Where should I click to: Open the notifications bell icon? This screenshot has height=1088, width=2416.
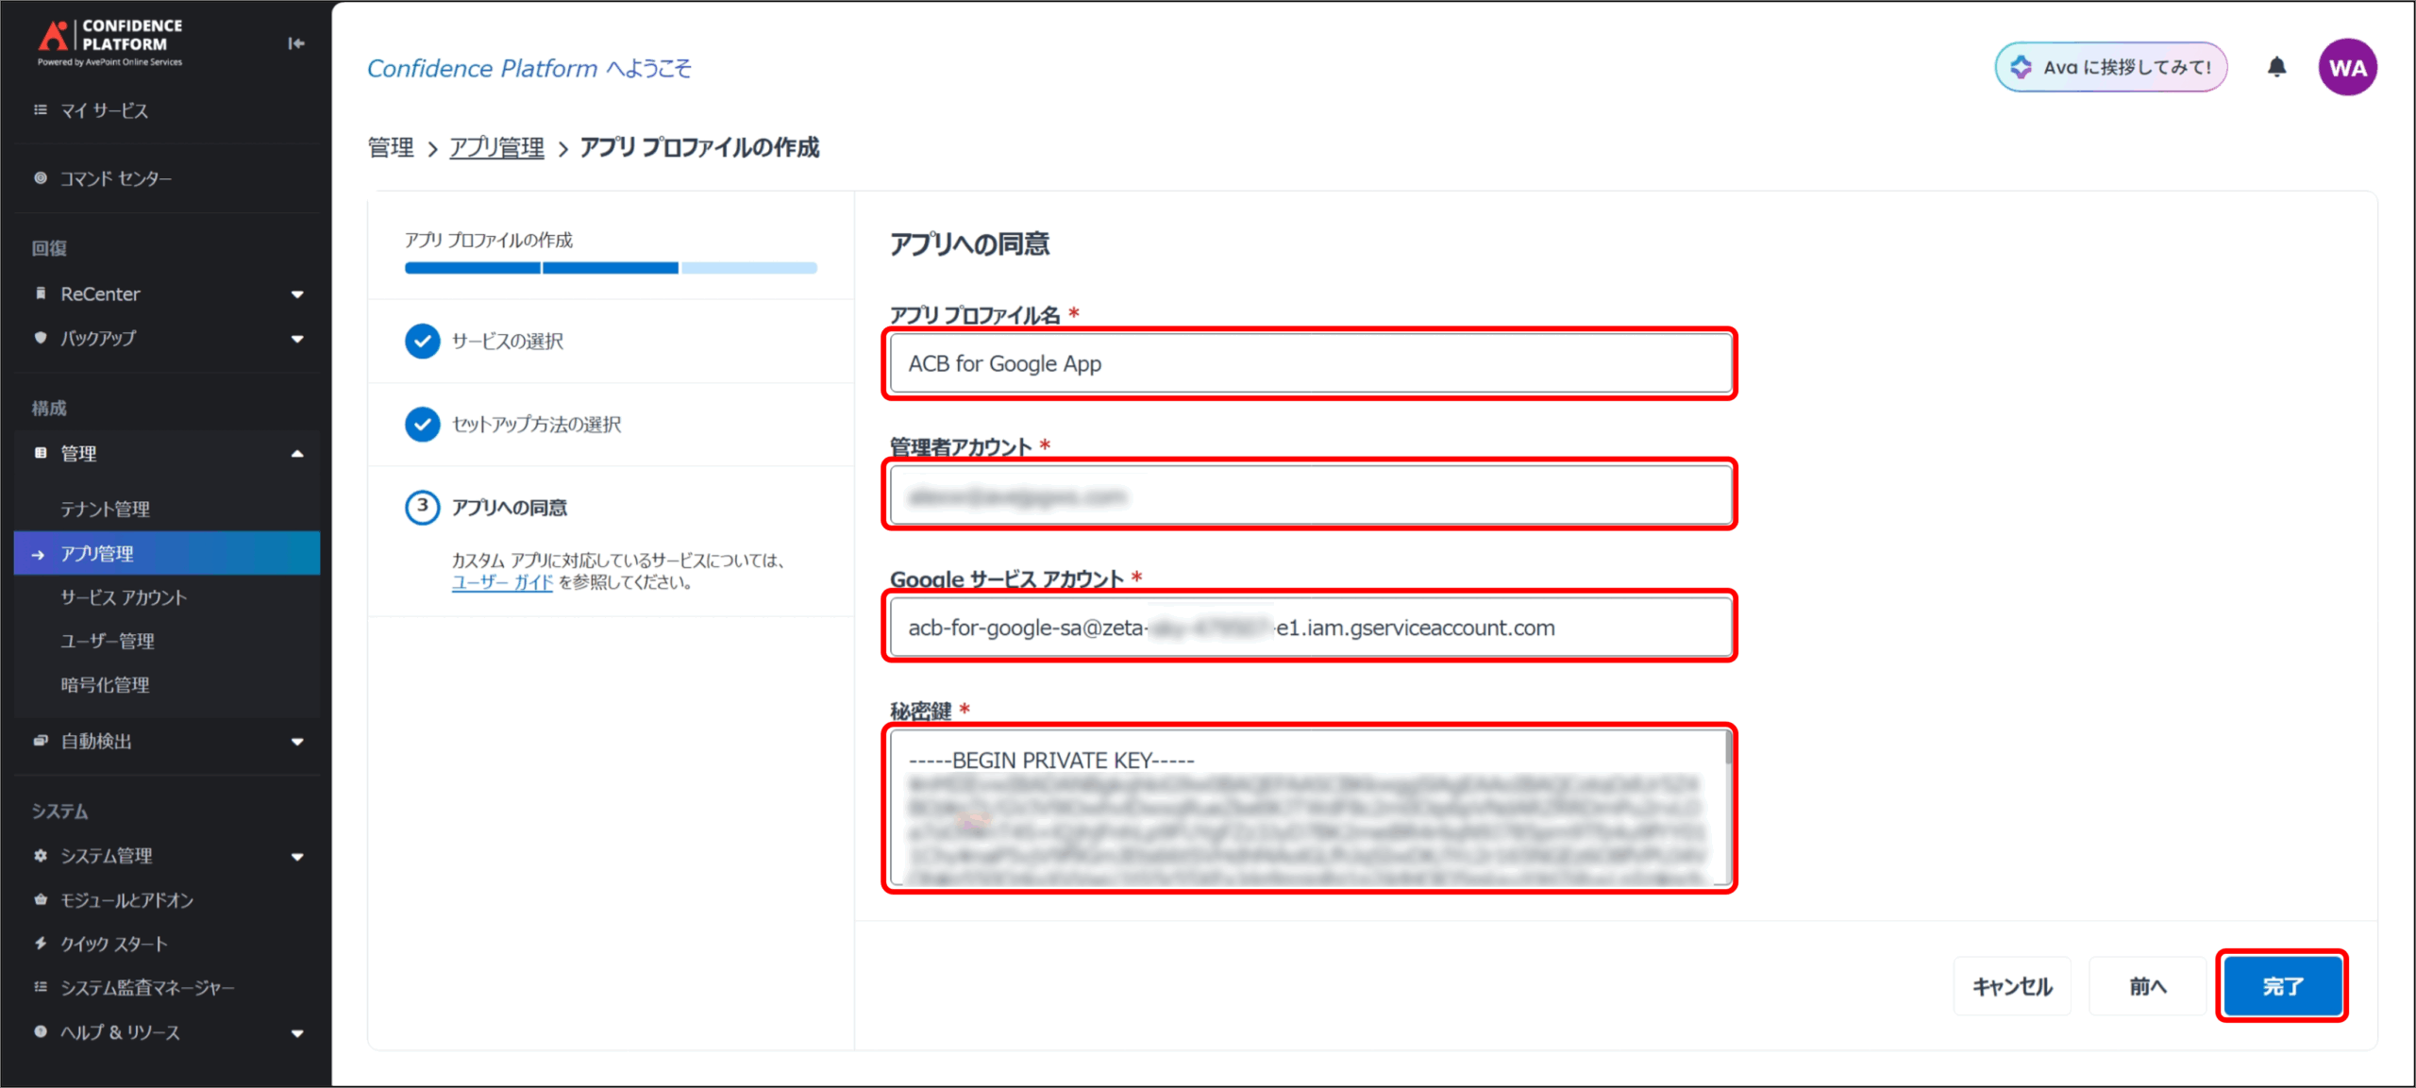(2276, 67)
